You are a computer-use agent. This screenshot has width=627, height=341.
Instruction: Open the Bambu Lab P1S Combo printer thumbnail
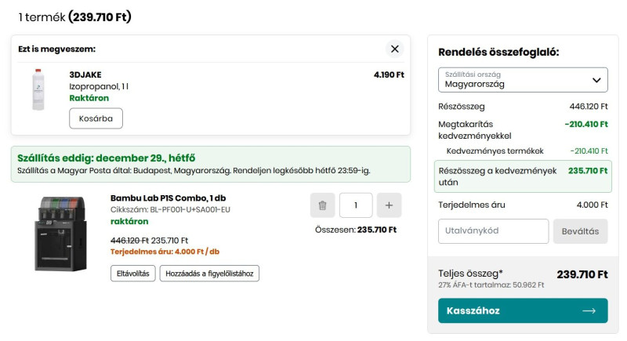click(x=60, y=233)
